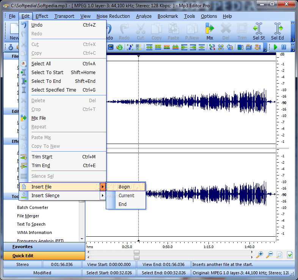Image resolution: width=298 pixels, height=280 pixels.
Task: Click the waveform widening rightward effect icon
Action: 193,47
